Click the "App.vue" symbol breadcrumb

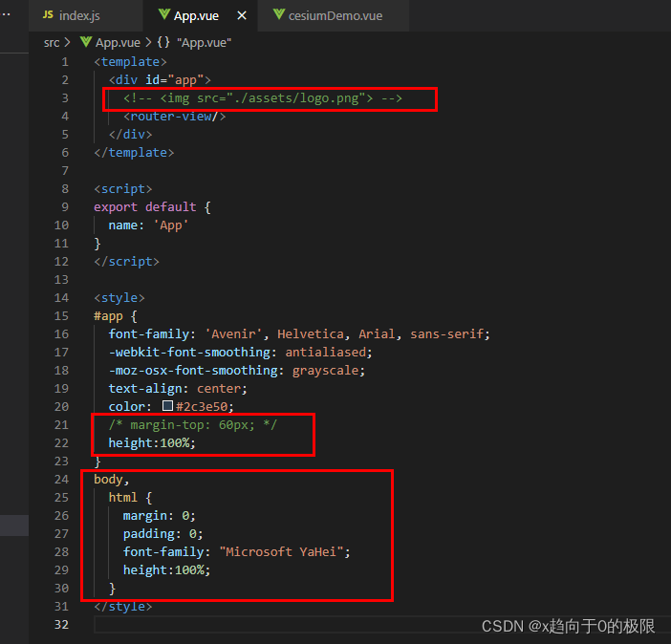[205, 43]
